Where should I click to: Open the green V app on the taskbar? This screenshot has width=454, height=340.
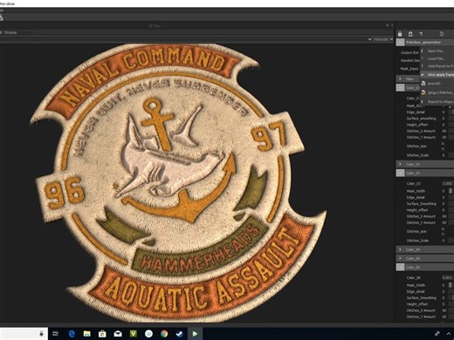(x=133, y=334)
